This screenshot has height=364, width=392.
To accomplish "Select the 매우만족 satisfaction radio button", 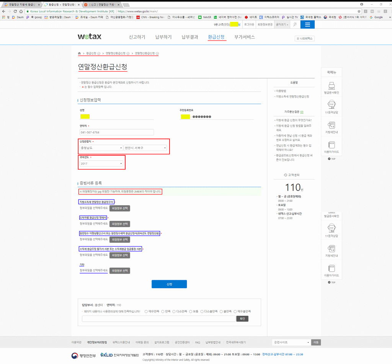I will point(146,312).
